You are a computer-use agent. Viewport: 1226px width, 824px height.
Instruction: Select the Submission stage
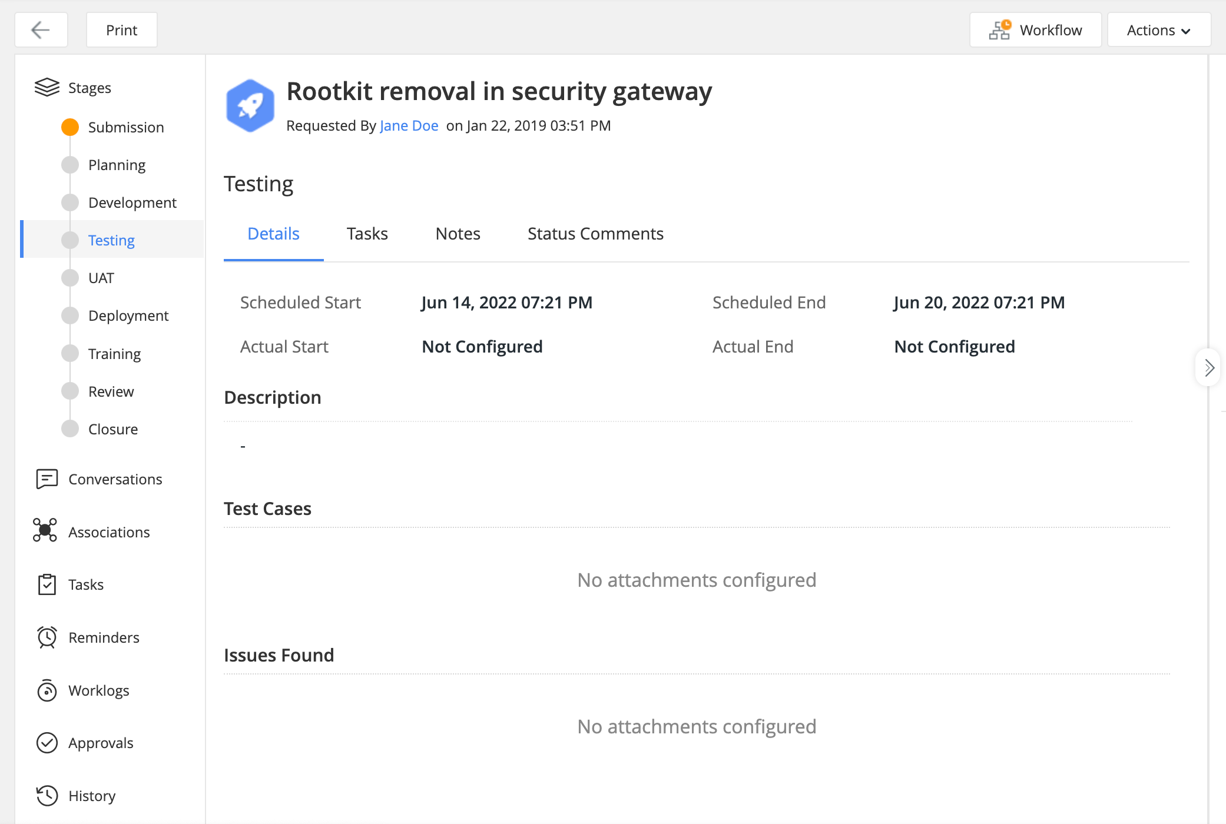125,127
